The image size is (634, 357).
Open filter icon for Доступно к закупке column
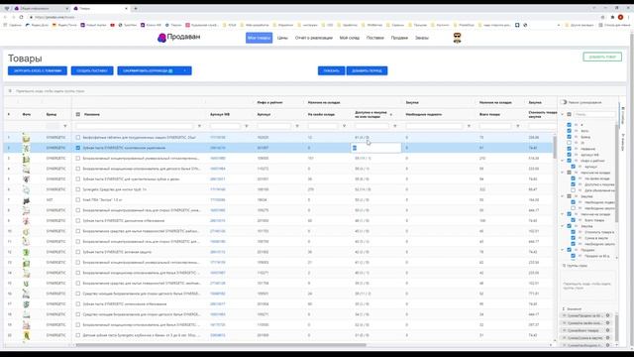pyautogui.click(x=395, y=126)
